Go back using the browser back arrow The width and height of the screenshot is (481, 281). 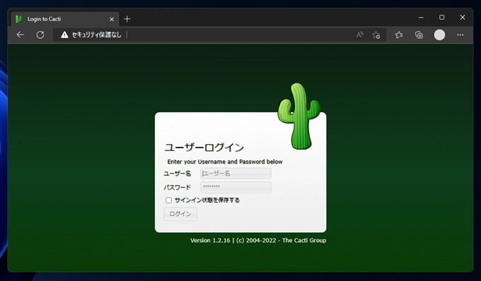[x=21, y=35]
